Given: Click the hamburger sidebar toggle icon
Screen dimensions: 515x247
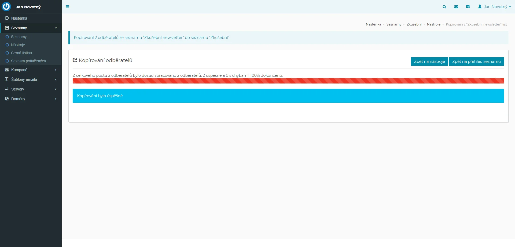Looking at the screenshot, I should tap(67, 7).
